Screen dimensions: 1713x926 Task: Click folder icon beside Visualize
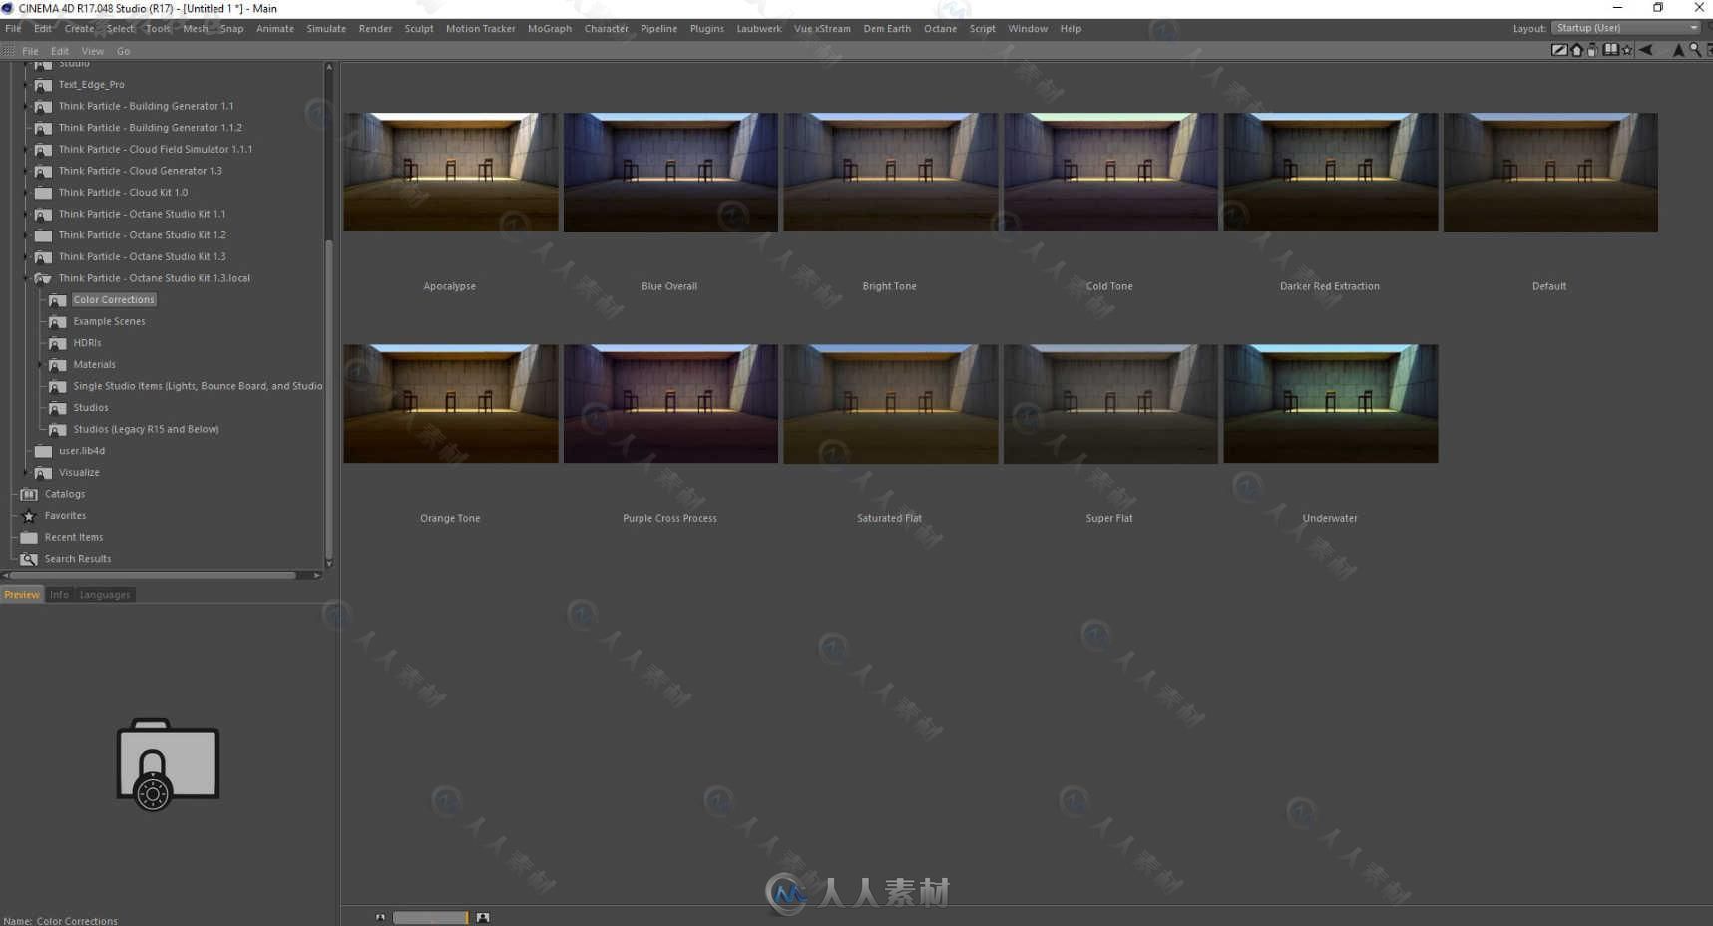pyautogui.click(x=43, y=473)
